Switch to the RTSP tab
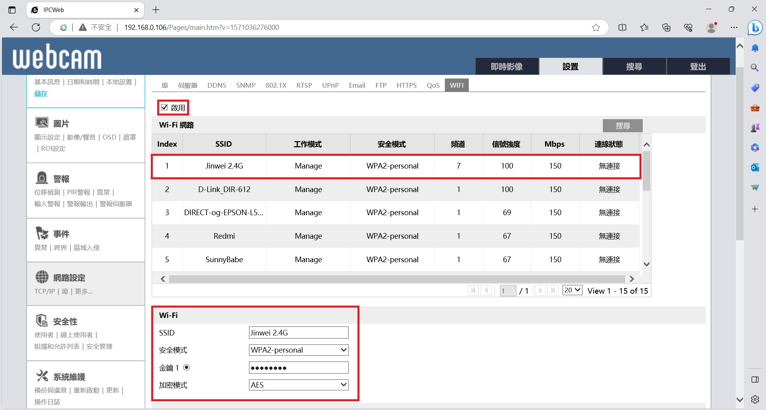Image resolution: width=766 pixels, height=410 pixels. pyautogui.click(x=304, y=85)
